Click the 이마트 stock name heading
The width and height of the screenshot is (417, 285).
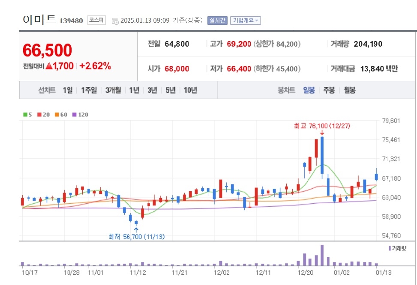39,20
